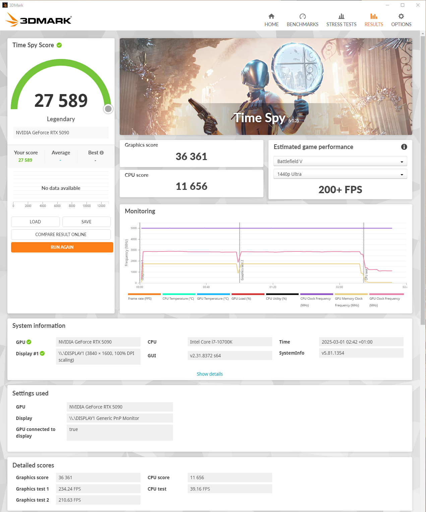
Task: Open the 1440p Ultra resolution dropdown
Action: [x=340, y=174]
